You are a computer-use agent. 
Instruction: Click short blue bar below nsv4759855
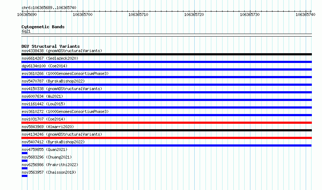click(25, 153)
